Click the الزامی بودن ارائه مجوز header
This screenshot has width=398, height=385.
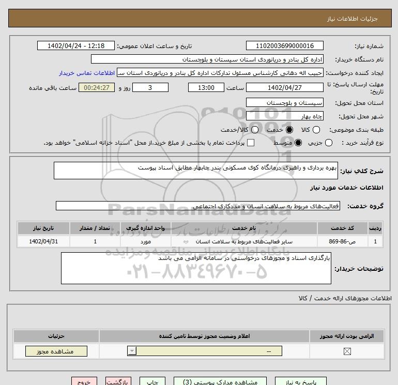[347, 336]
